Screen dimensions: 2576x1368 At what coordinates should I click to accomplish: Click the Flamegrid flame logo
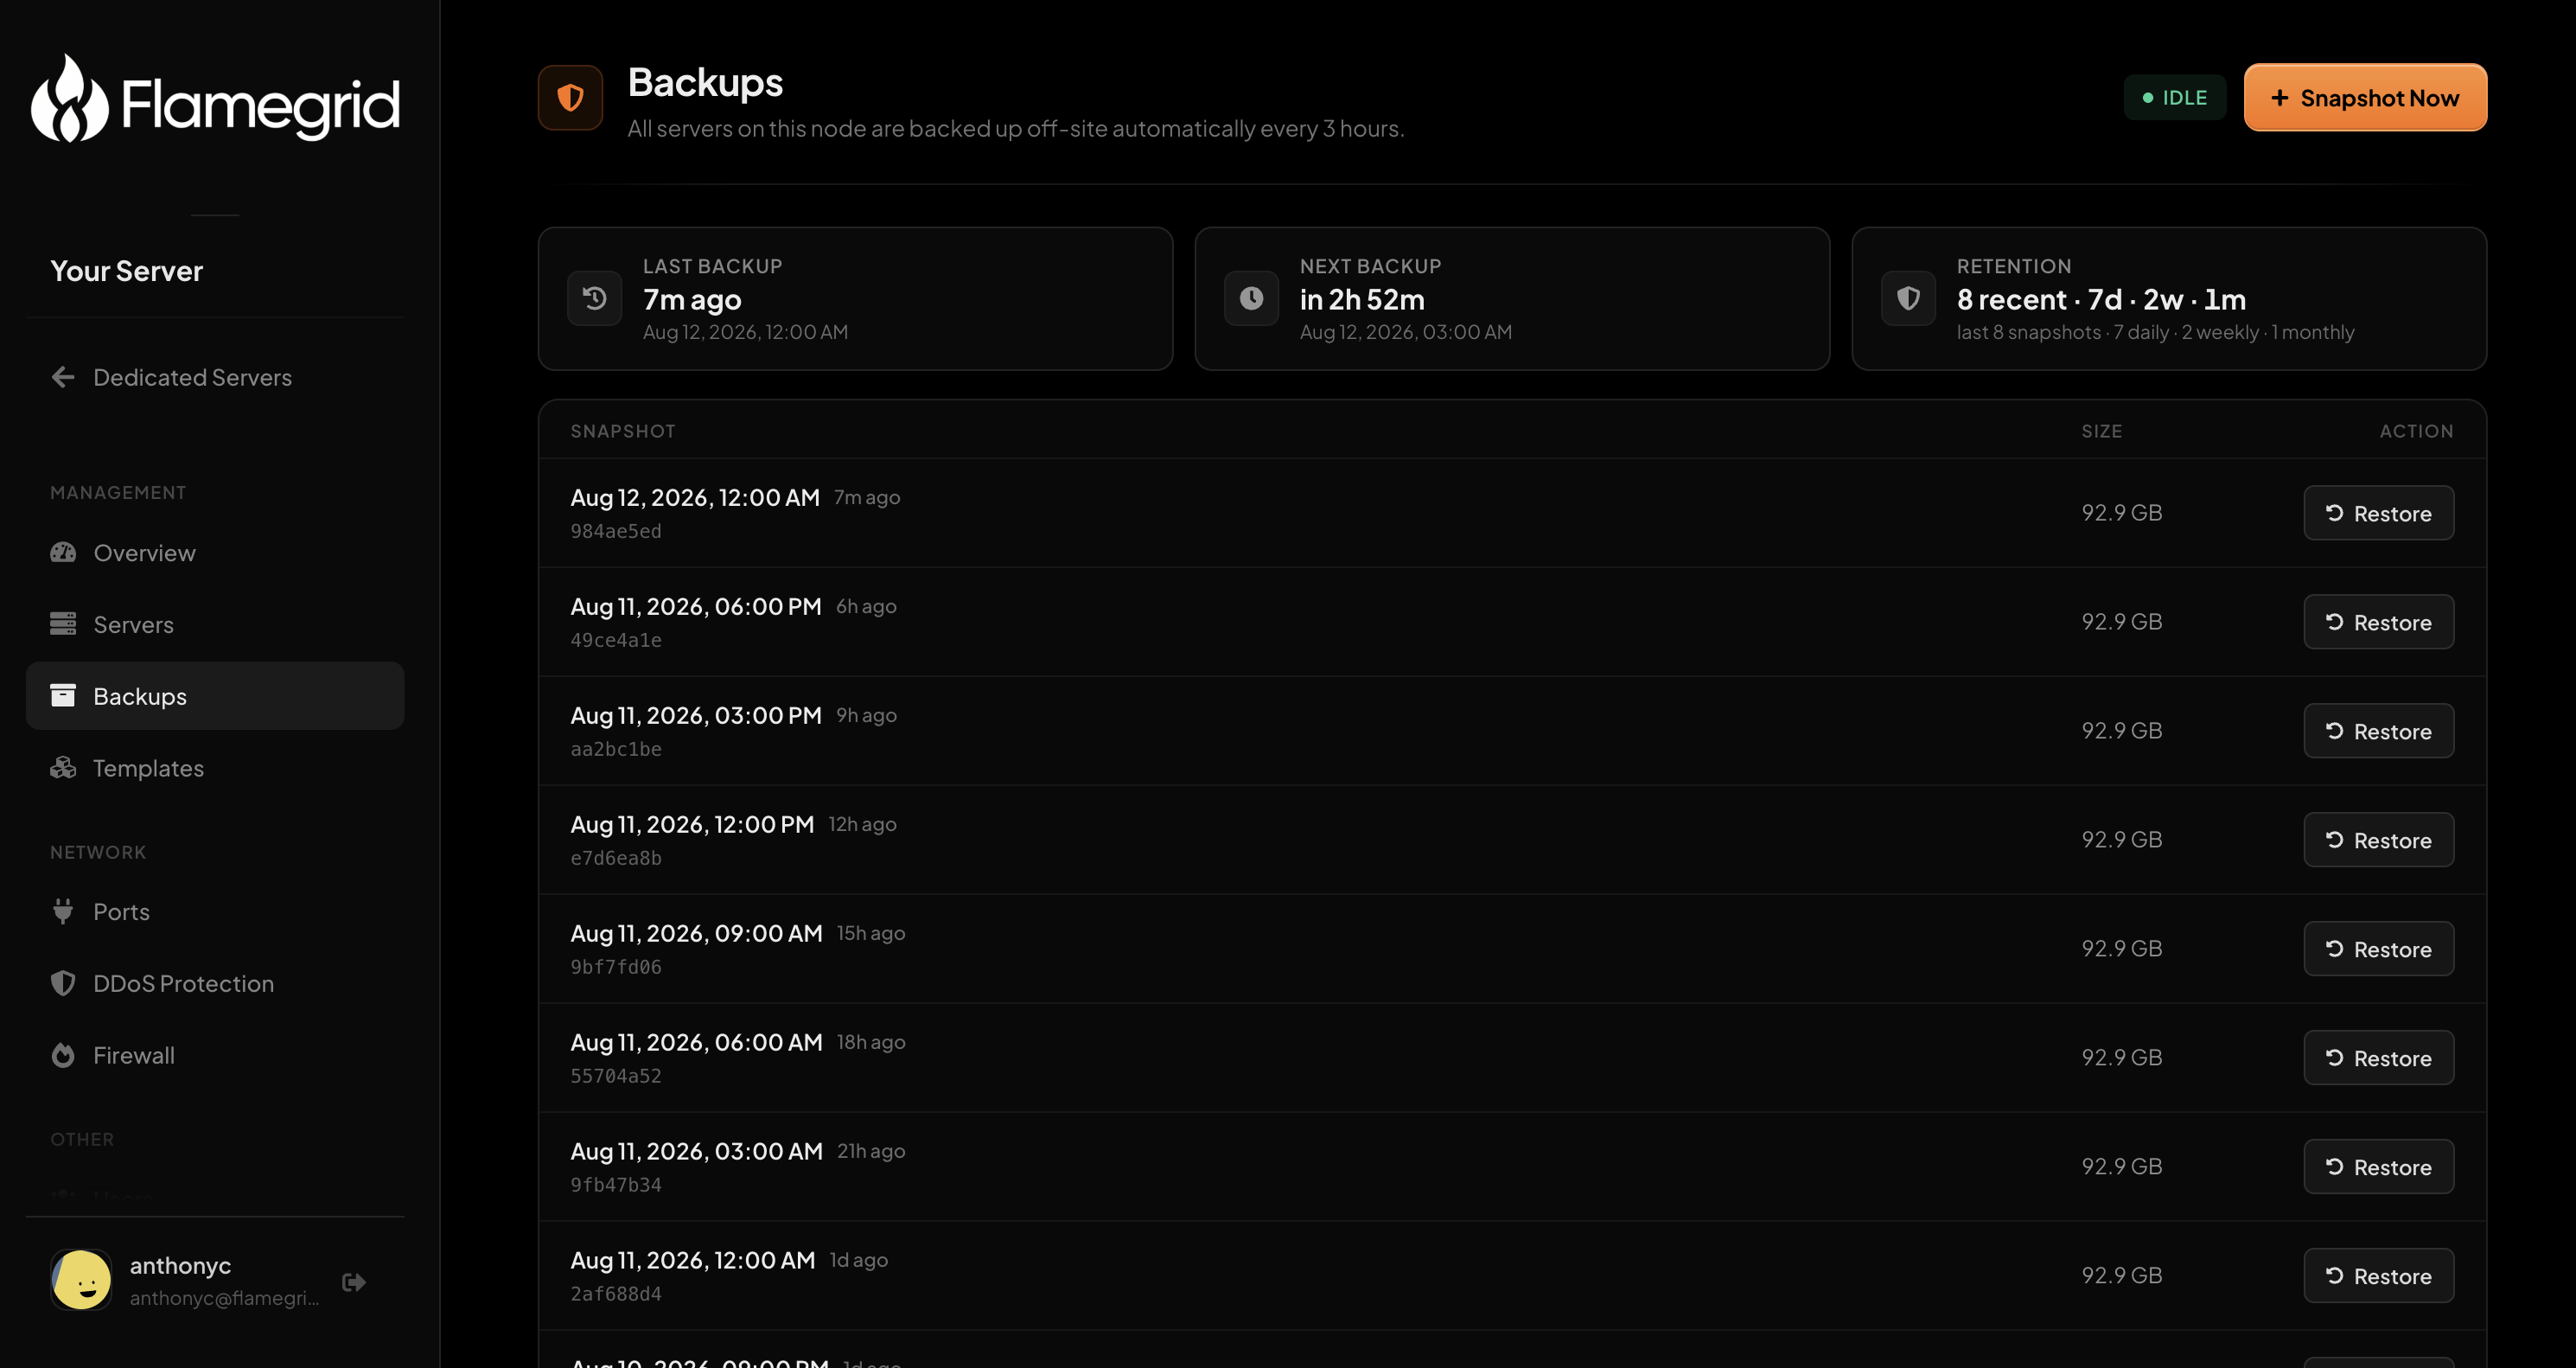69,99
